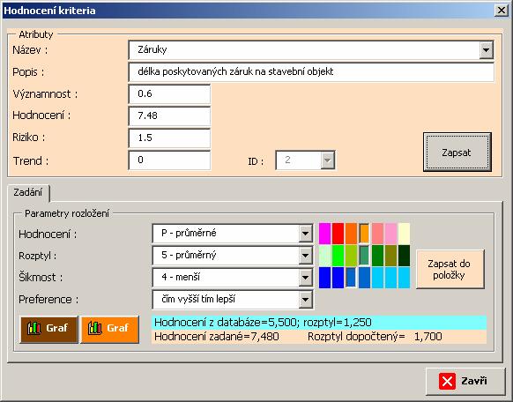The height and width of the screenshot is (402, 513).
Task: Choose the dark orange swatch beside red
Action: click(351, 234)
